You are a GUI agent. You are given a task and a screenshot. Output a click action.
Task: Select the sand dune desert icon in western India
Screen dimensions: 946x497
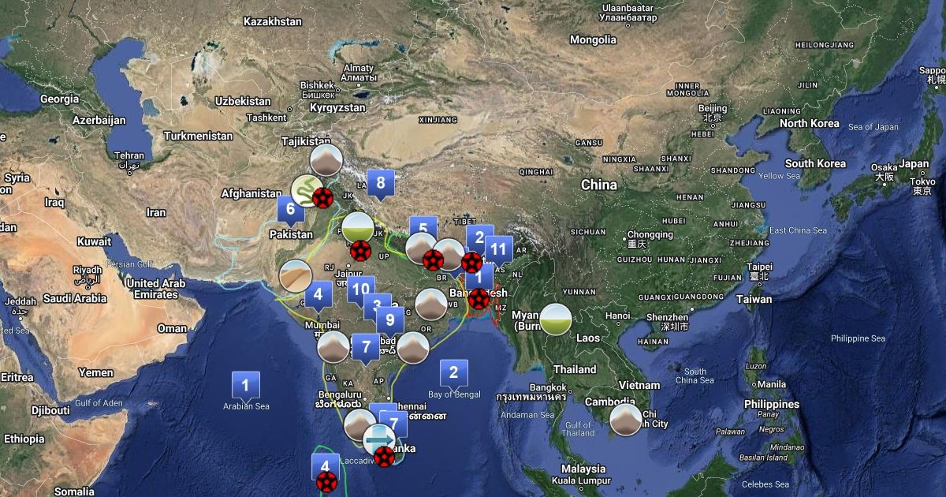pos(296,276)
